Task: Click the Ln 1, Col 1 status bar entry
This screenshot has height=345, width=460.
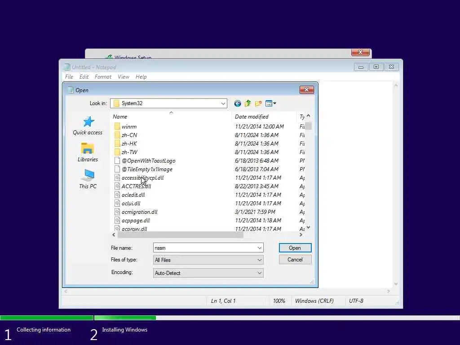Action: [x=223, y=301]
